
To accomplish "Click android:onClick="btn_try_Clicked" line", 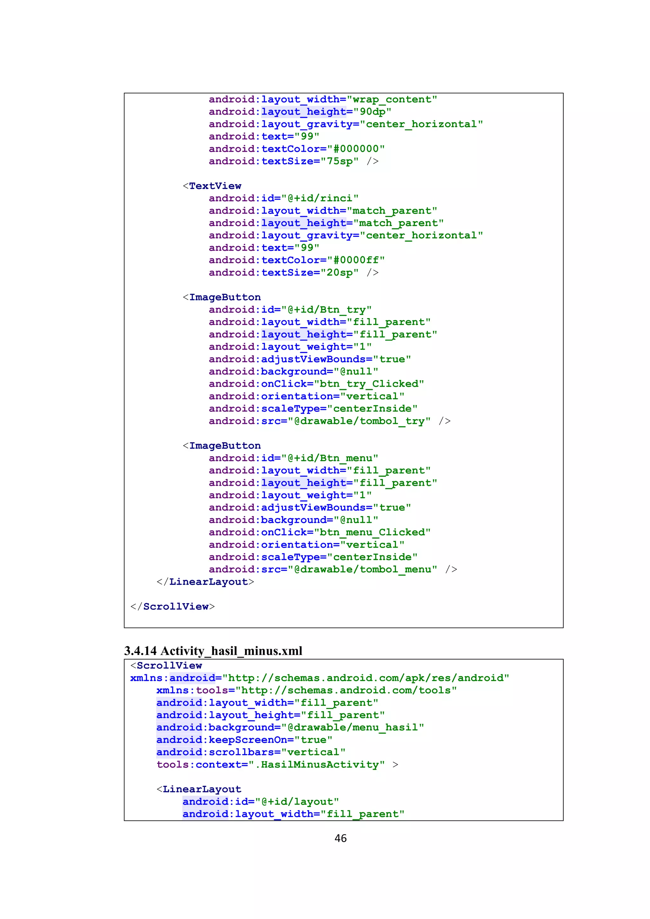I will point(316,383).
